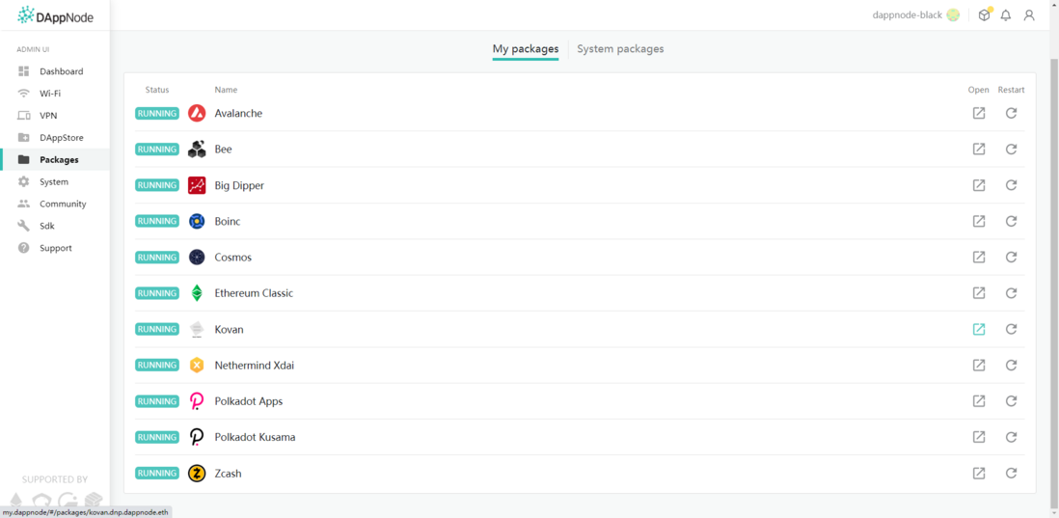The height and width of the screenshot is (518, 1059).
Task: Open the Avalanche package name link
Action: click(x=238, y=113)
